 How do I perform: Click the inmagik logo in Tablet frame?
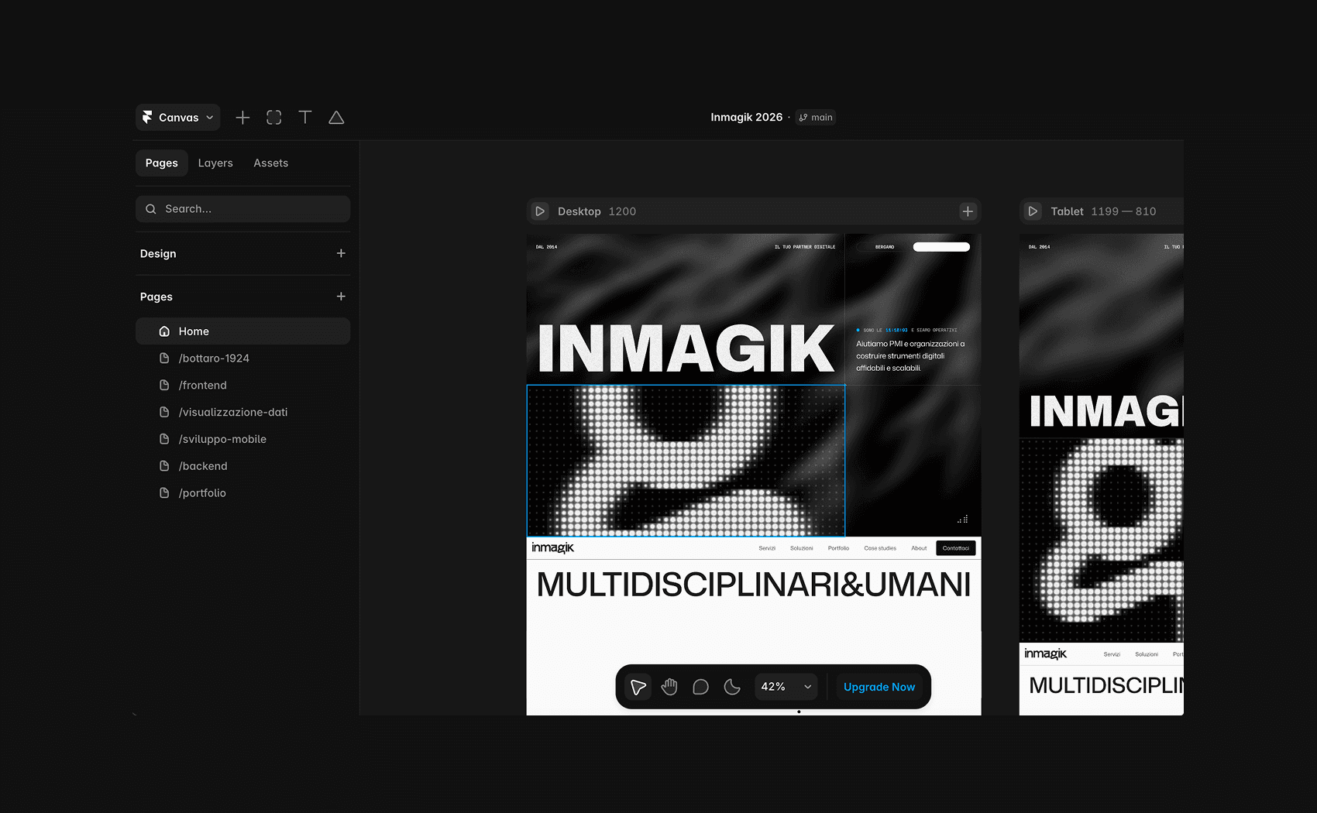1045,654
